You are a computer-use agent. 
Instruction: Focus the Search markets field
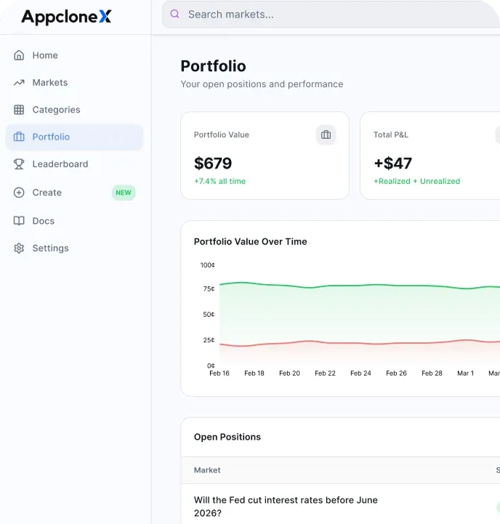331,15
